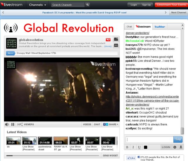Open the SHARE dropdown

pyautogui.click(x=110, y=124)
